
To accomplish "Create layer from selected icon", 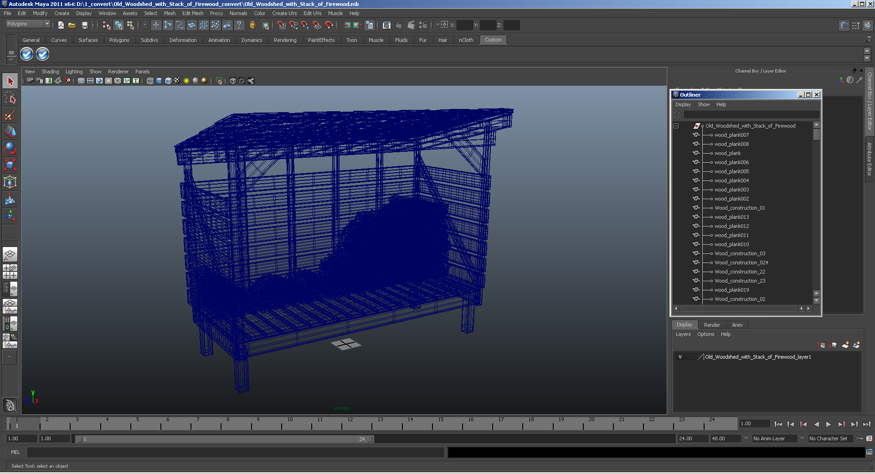I will point(856,345).
